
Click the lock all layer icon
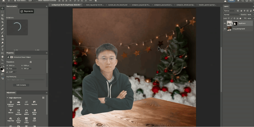(240, 18)
